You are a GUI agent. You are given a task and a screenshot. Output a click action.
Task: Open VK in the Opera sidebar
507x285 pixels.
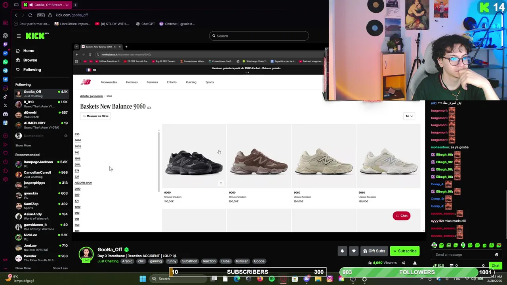tap(5, 79)
